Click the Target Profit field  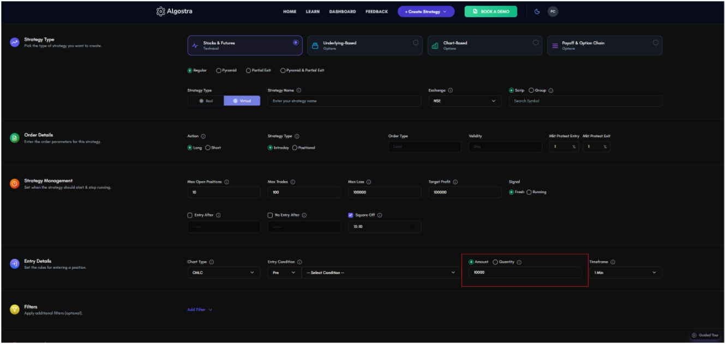pyautogui.click(x=465, y=192)
